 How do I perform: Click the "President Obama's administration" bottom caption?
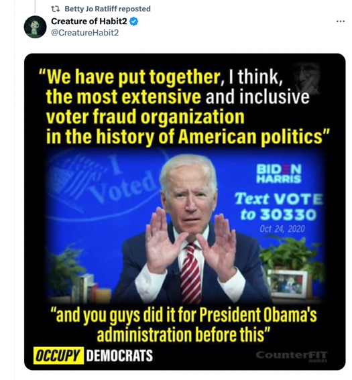tap(184, 325)
